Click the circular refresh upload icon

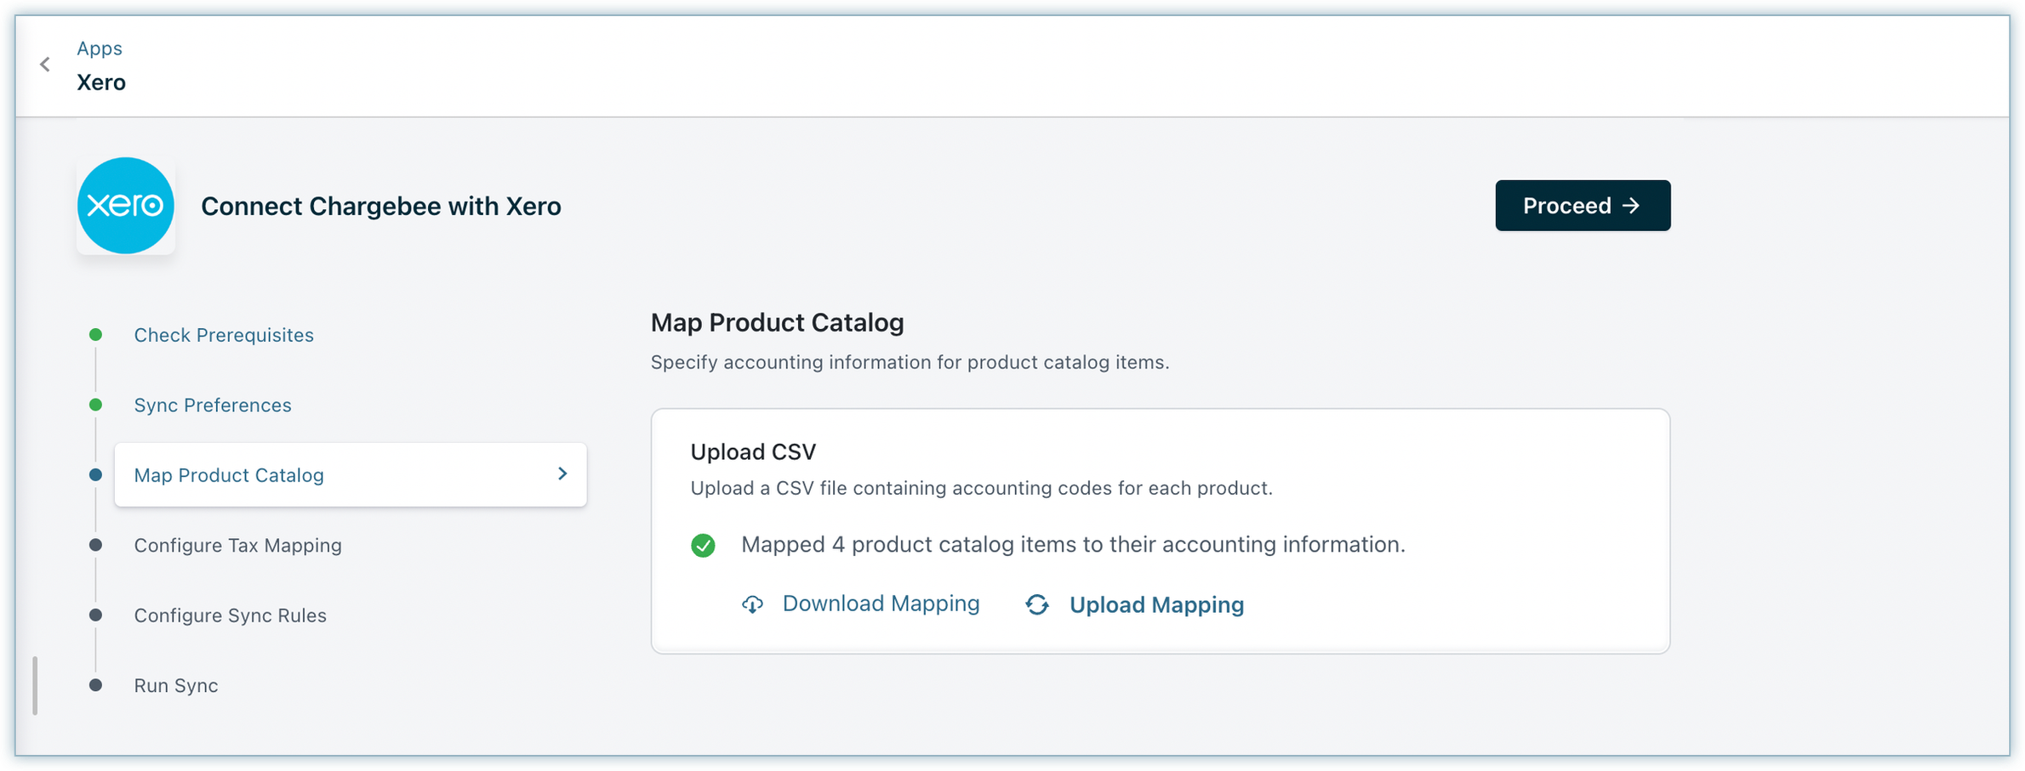(1036, 604)
